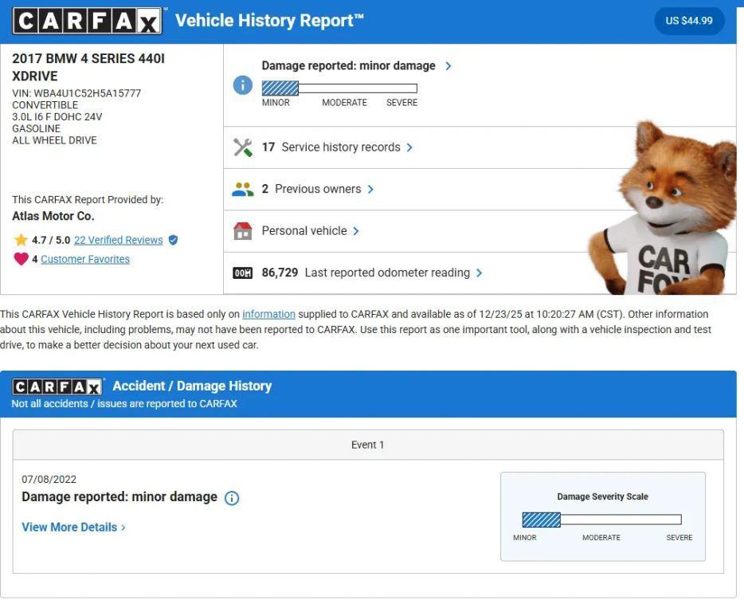Open Last reported odometer reading details
The width and height of the screenshot is (744, 612).
pyautogui.click(x=371, y=273)
